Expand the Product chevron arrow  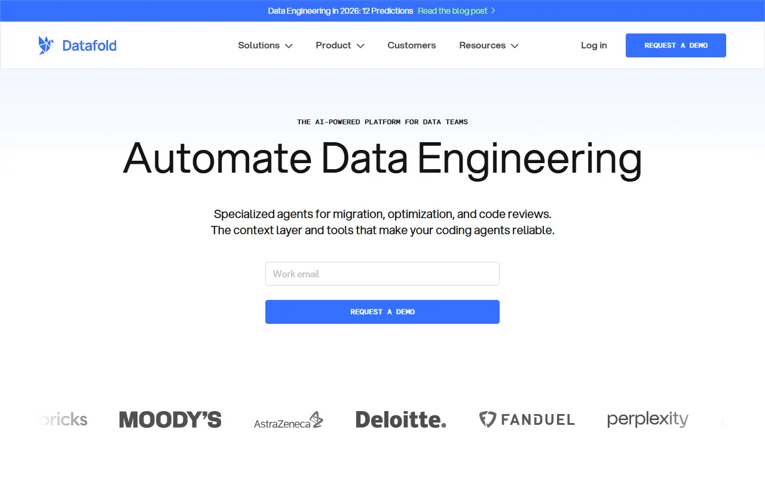[360, 46]
